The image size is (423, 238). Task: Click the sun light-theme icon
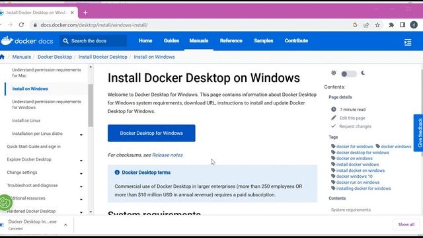(x=334, y=73)
